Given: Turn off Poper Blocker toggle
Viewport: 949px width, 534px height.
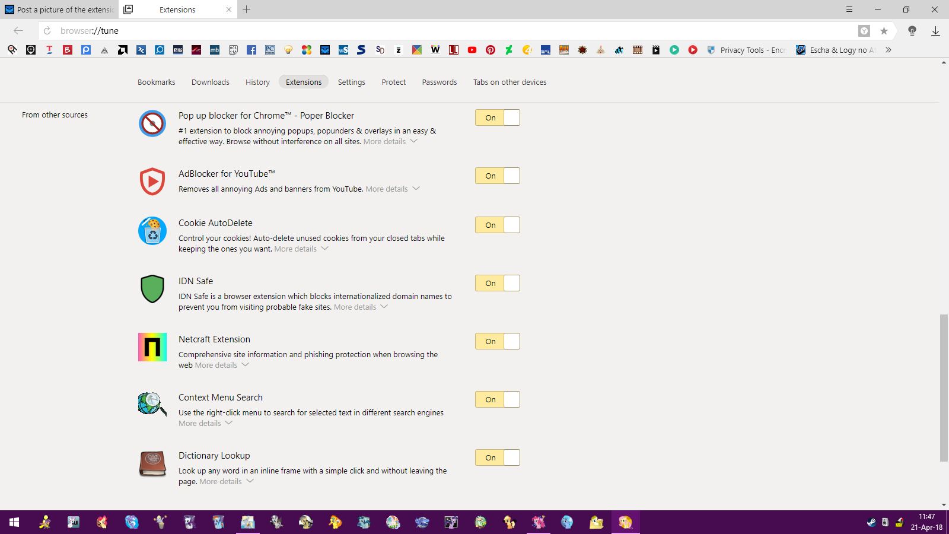Looking at the screenshot, I should pyautogui.click(x=498, y=117).
